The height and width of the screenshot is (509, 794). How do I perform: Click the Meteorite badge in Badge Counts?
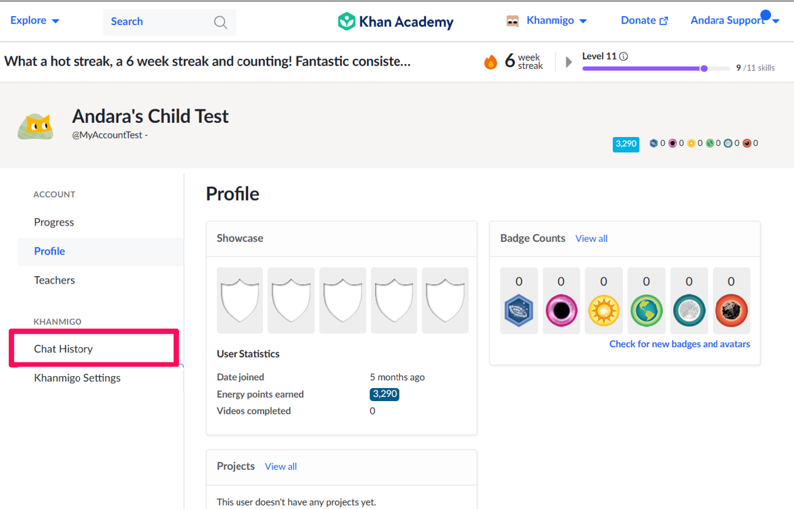(x=731, y=310)
